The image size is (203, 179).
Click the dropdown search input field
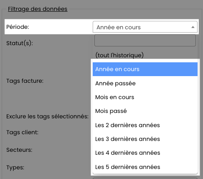(x=145, y=41)
